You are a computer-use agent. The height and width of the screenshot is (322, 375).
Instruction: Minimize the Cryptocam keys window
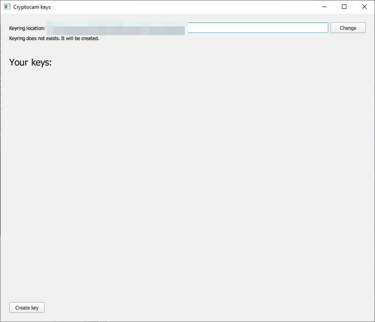coord(324,7)
